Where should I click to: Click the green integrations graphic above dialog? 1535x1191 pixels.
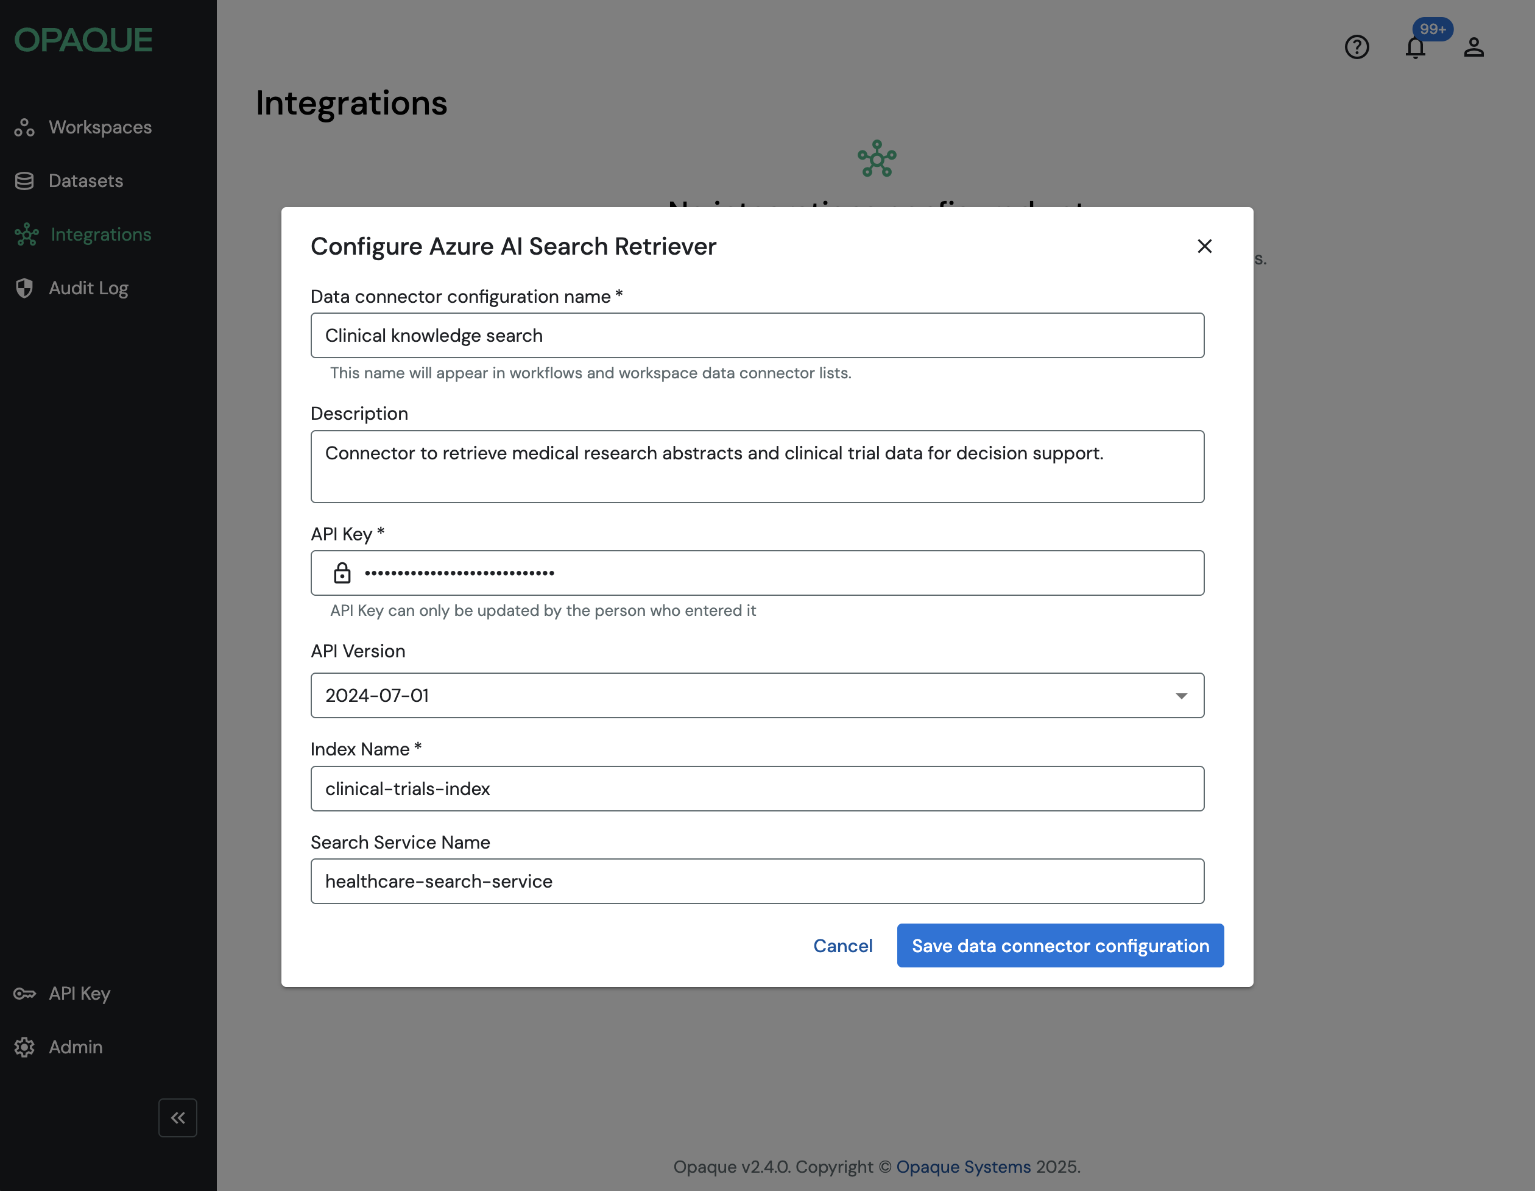(x=877, y=158)
